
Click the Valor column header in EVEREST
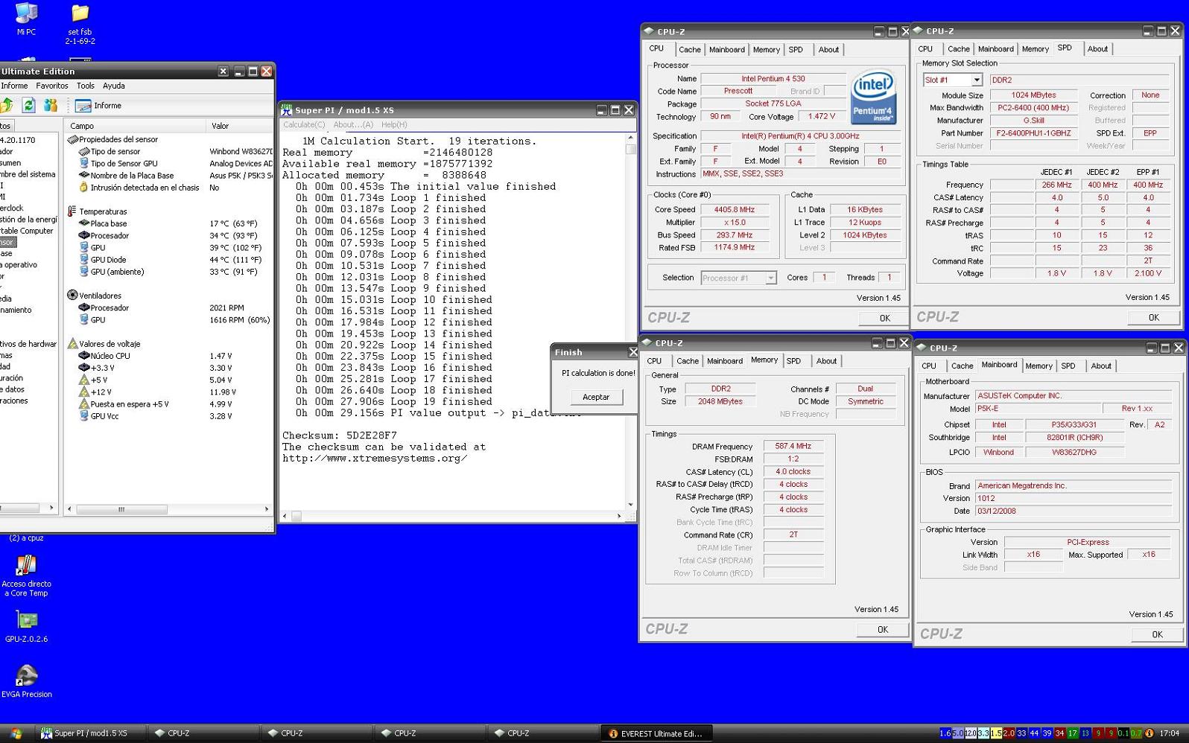(x=240, y=126)
